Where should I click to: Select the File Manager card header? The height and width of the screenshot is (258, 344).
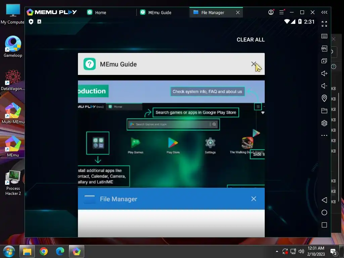pyautogui.click(x=171, y=199)
